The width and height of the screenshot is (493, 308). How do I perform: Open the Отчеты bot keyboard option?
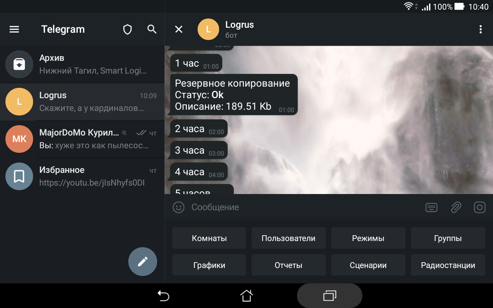pos(288,265)
